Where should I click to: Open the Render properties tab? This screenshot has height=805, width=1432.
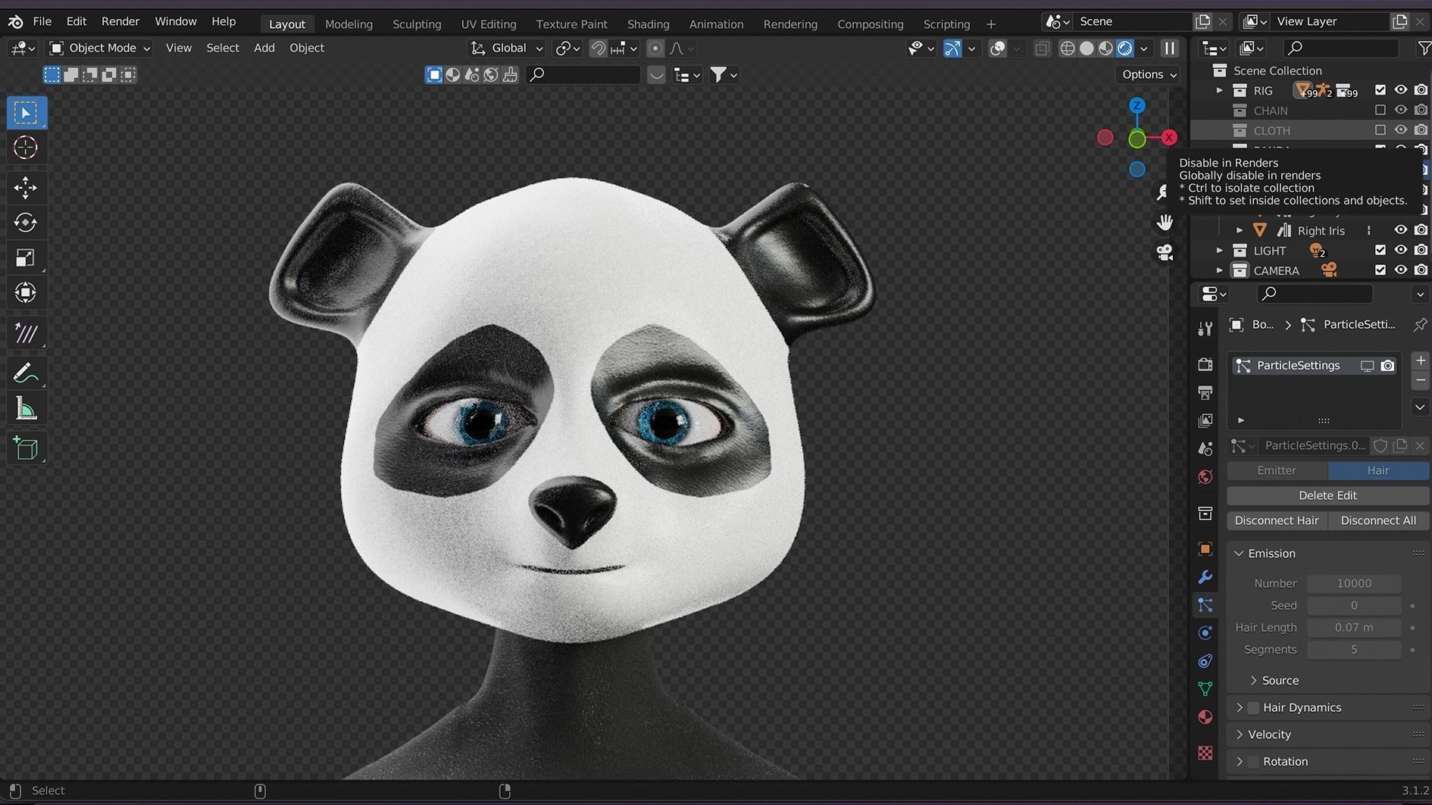coord(1205,364)
